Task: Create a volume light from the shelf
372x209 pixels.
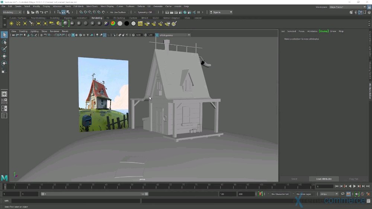Action: 45,23
